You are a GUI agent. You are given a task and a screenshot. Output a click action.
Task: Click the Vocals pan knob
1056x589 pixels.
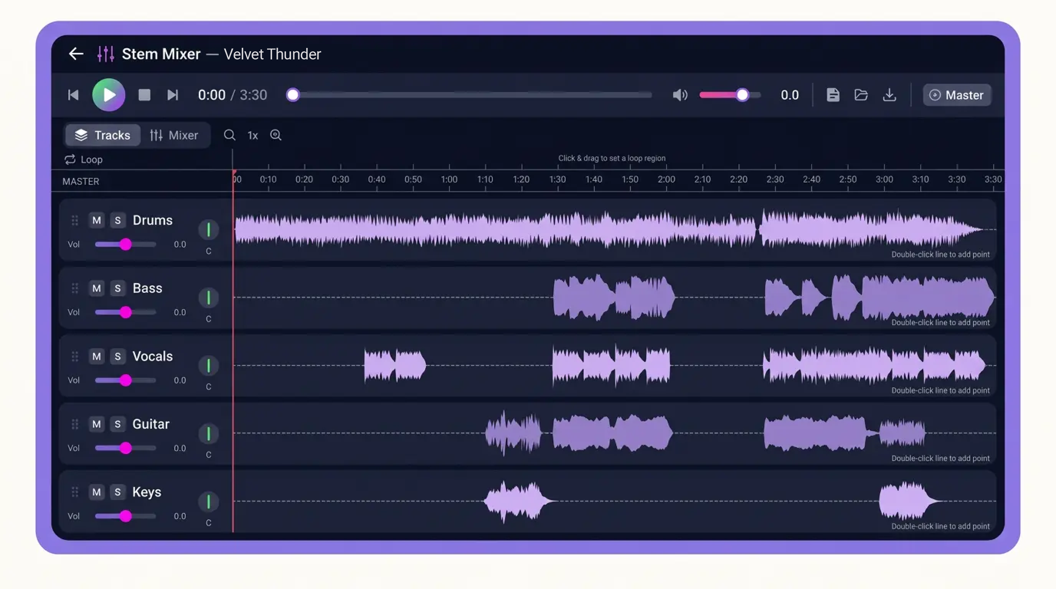pyautogui.click(x=209, y=365)
